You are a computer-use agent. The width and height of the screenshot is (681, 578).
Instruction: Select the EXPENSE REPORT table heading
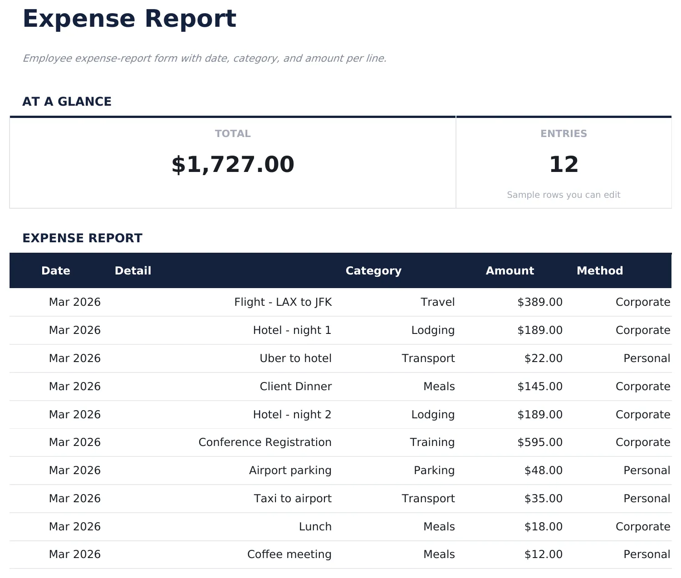[x=83, y=237]
